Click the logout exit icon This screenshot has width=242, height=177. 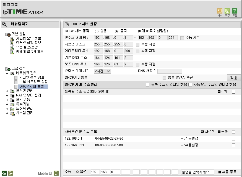click(11, 173)
